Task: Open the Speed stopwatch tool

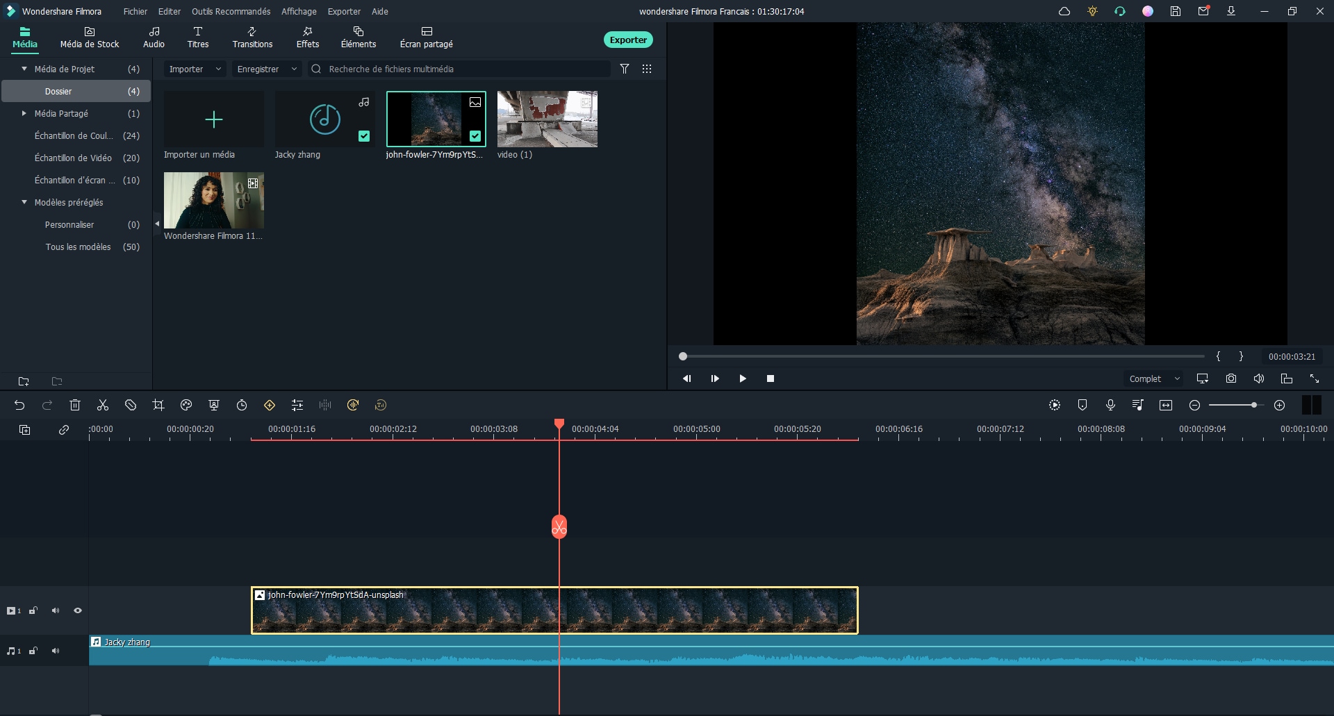Action: click(242, 405)
